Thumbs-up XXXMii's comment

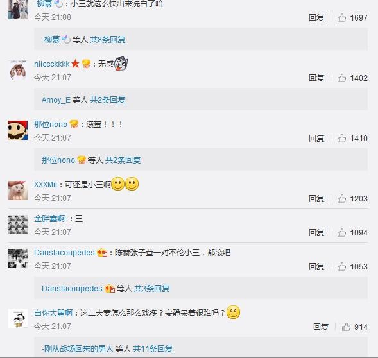coord(341,199)
